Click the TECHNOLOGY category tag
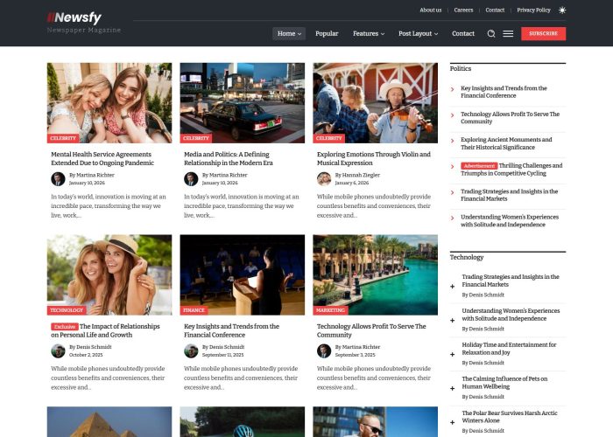 click(x=67, y=310)
